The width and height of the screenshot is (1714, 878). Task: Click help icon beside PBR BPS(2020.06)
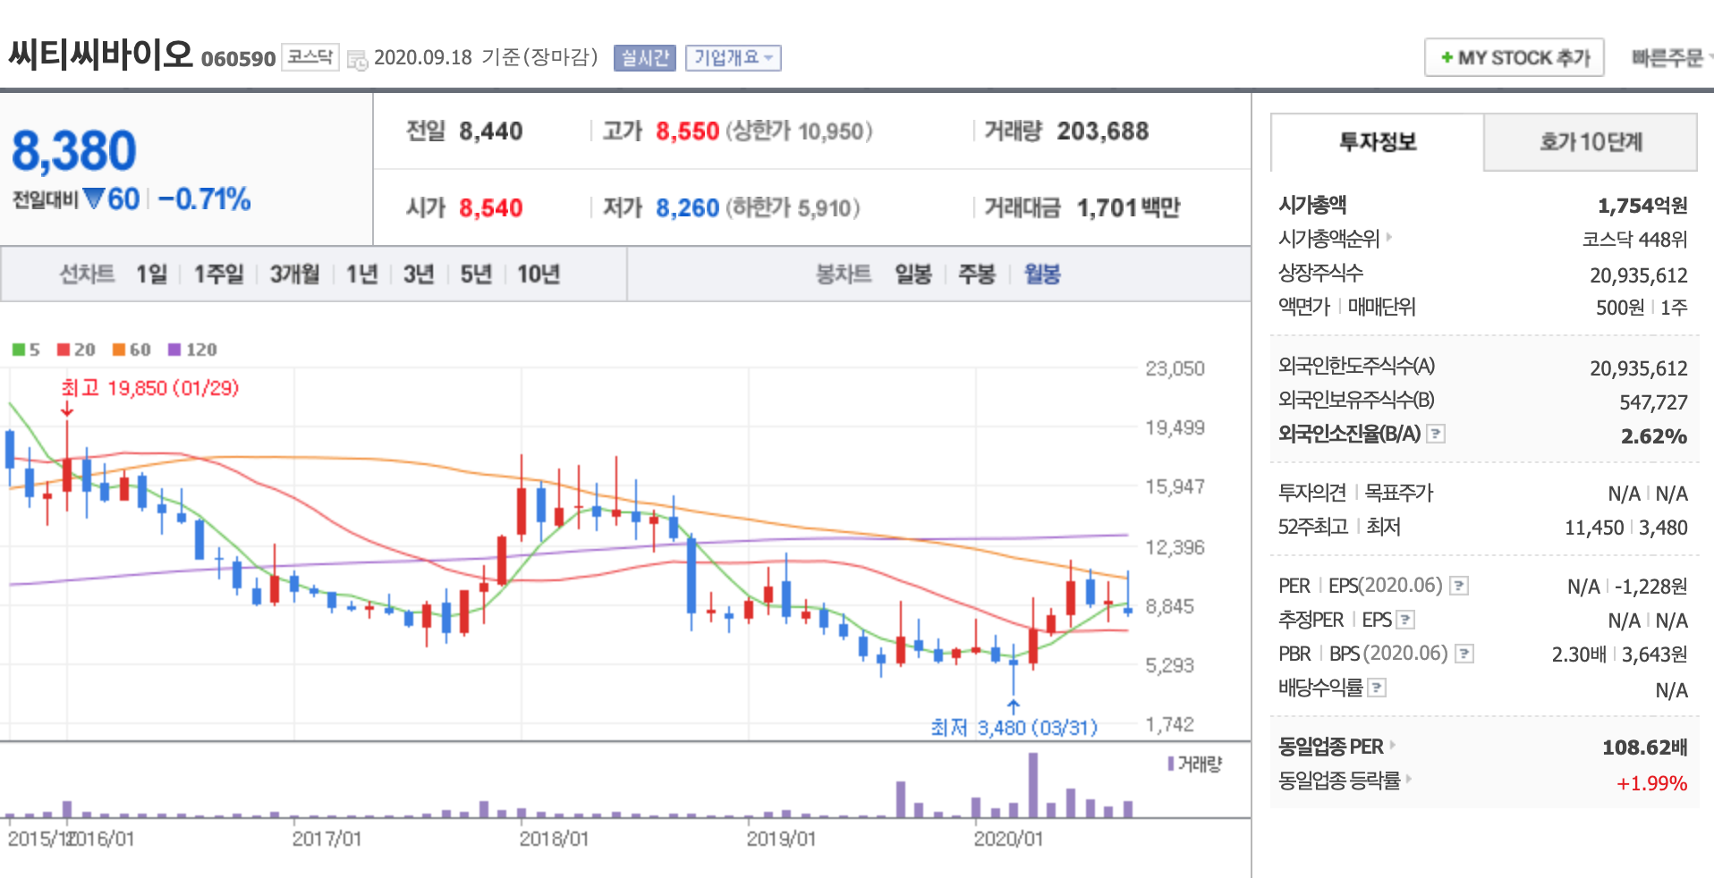1464,654
